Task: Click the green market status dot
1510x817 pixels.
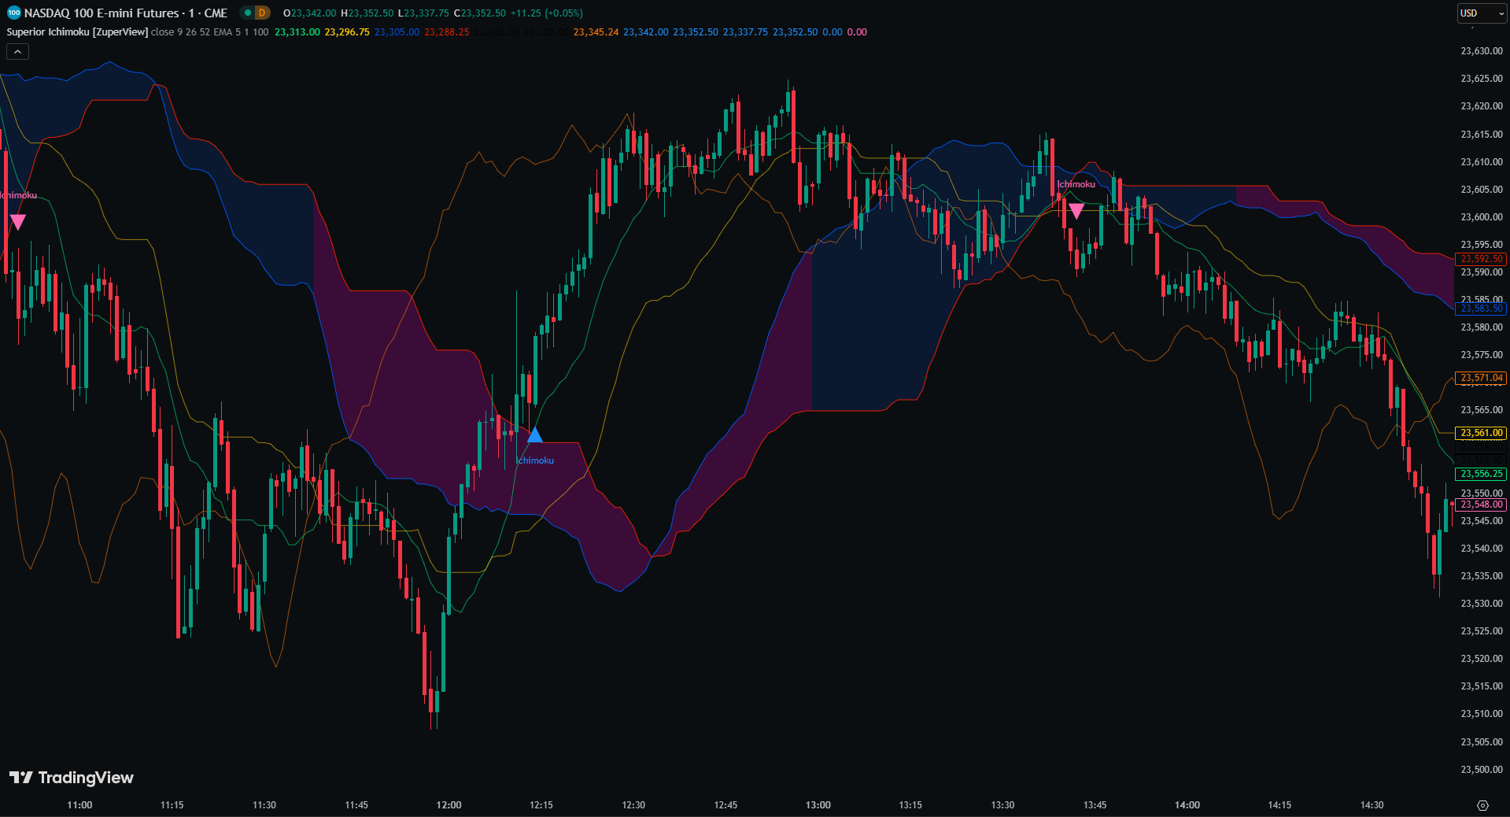Action: click(x=248, y=13)
